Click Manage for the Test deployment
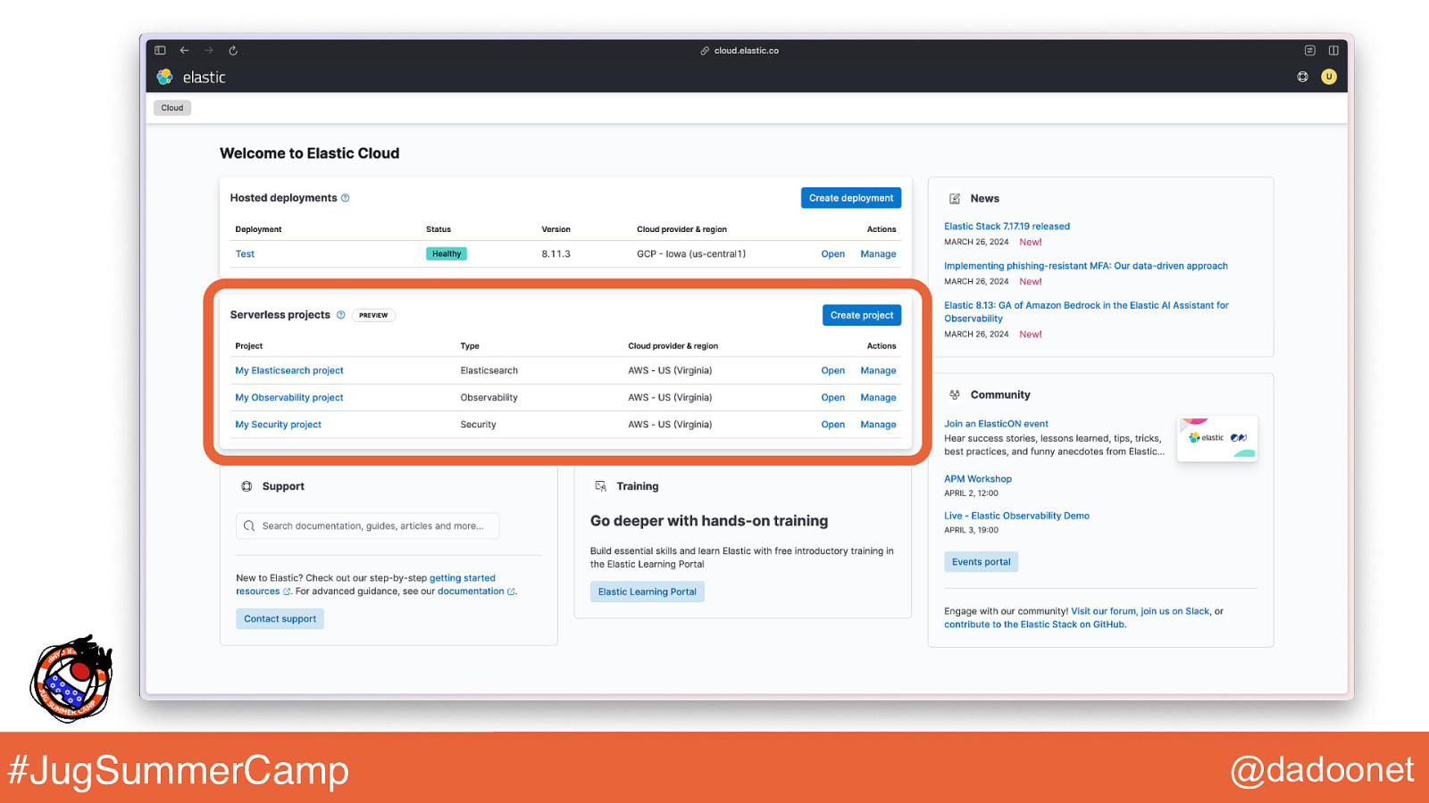 [878, 254]
